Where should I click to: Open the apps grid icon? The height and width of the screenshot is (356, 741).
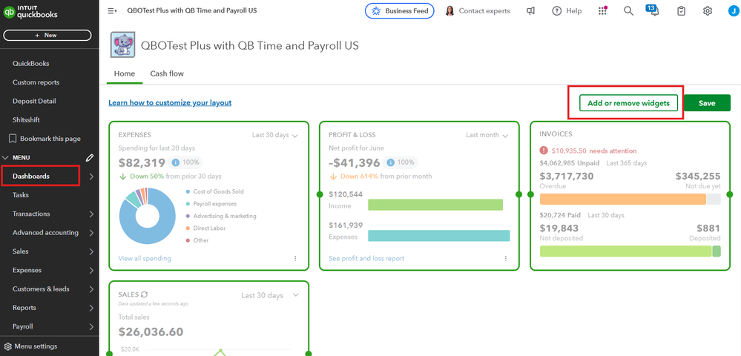click(602, 11)
